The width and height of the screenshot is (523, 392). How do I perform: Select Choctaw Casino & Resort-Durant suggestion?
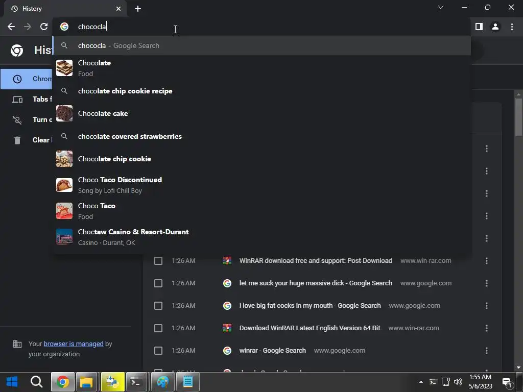pos(262,237)
